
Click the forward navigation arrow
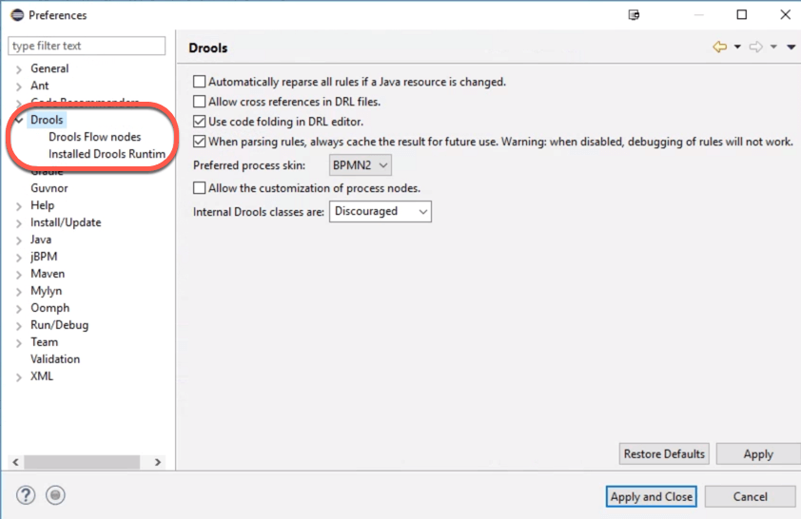(756, 48)
